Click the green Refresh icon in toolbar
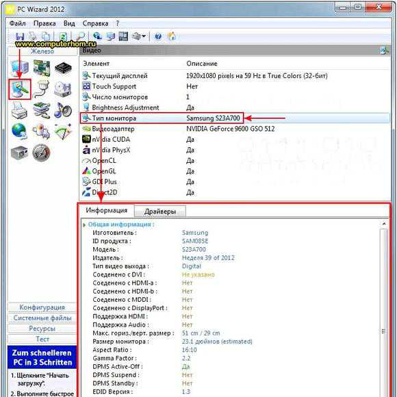Viewport: 397px width, 397px height. point(63,36)
